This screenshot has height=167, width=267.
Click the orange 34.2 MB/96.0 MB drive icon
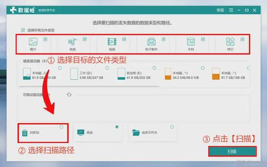168,74
